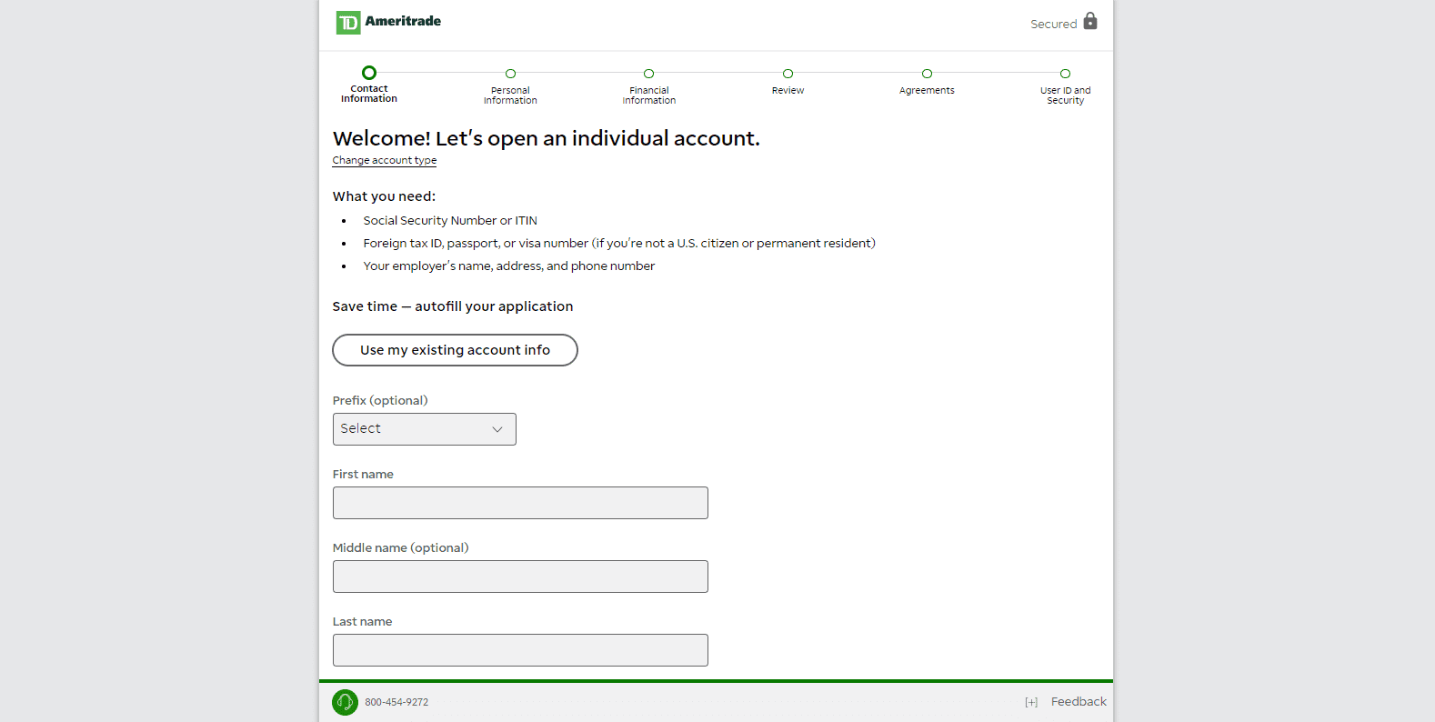Click the Last name label
The height and width of the screenshot is (722, 1435).
coord(362,622)
